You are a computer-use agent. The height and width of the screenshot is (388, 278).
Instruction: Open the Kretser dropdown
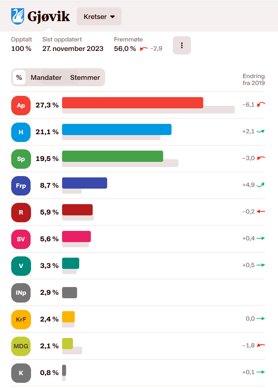pyautogui.click(x=99, y=16)
